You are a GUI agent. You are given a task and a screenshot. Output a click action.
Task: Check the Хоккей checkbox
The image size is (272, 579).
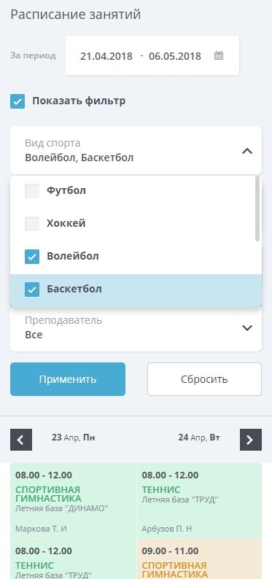[32, 223]
